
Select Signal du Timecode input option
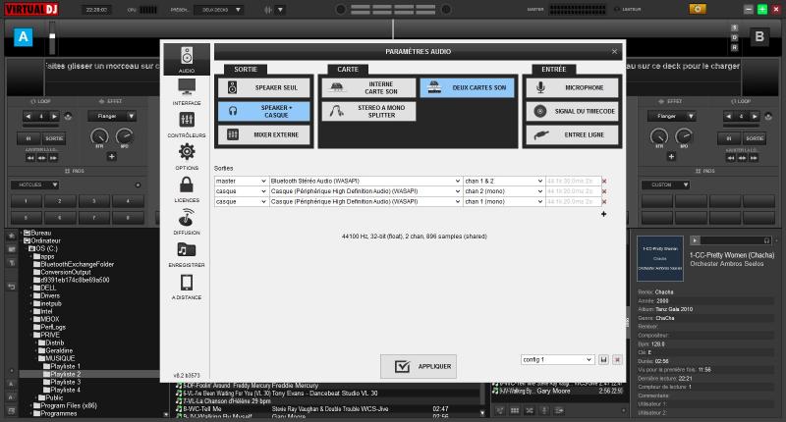click(572, 111)
